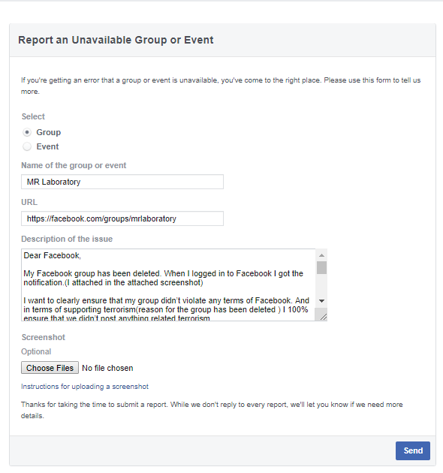
Task: Submit the report with Send button
Action: pos(413,450)
